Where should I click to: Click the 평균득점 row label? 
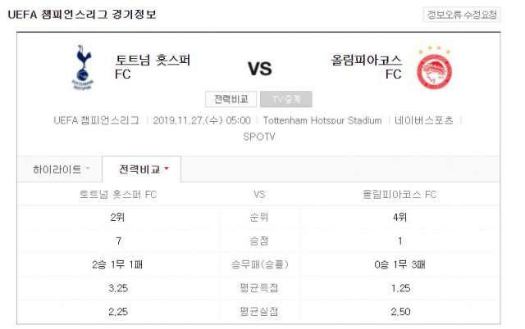coord(259,288)
